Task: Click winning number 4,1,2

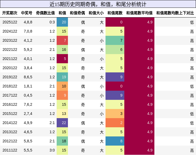Action: coord(28,40)
